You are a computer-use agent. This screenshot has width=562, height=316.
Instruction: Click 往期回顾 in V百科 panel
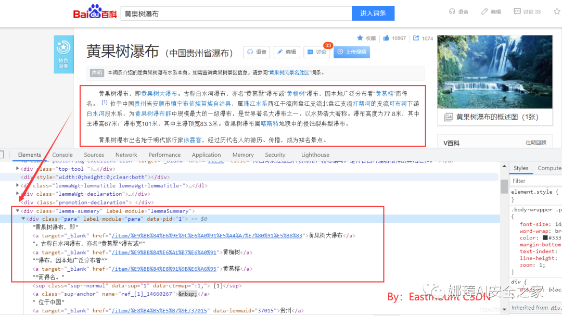point(536,143)
